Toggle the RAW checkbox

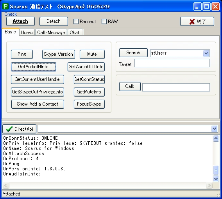pos(104,22)
